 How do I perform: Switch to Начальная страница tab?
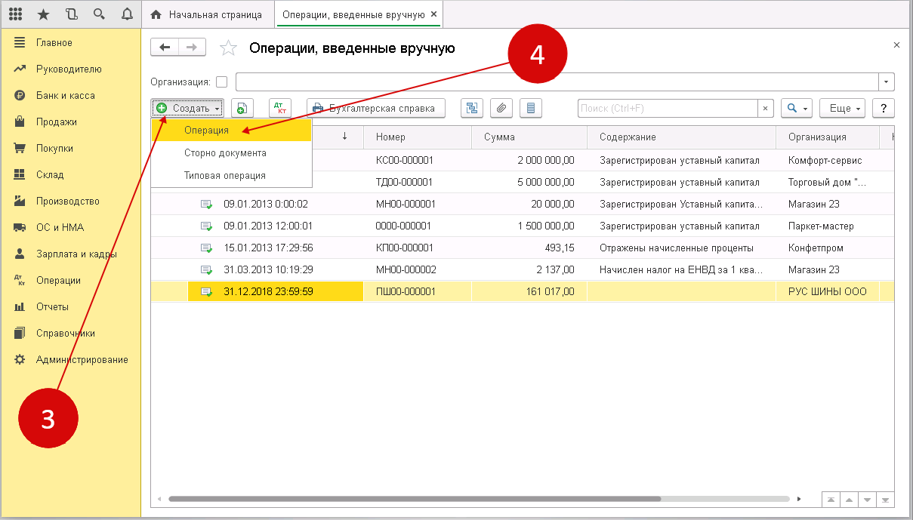tap(208, 14)
